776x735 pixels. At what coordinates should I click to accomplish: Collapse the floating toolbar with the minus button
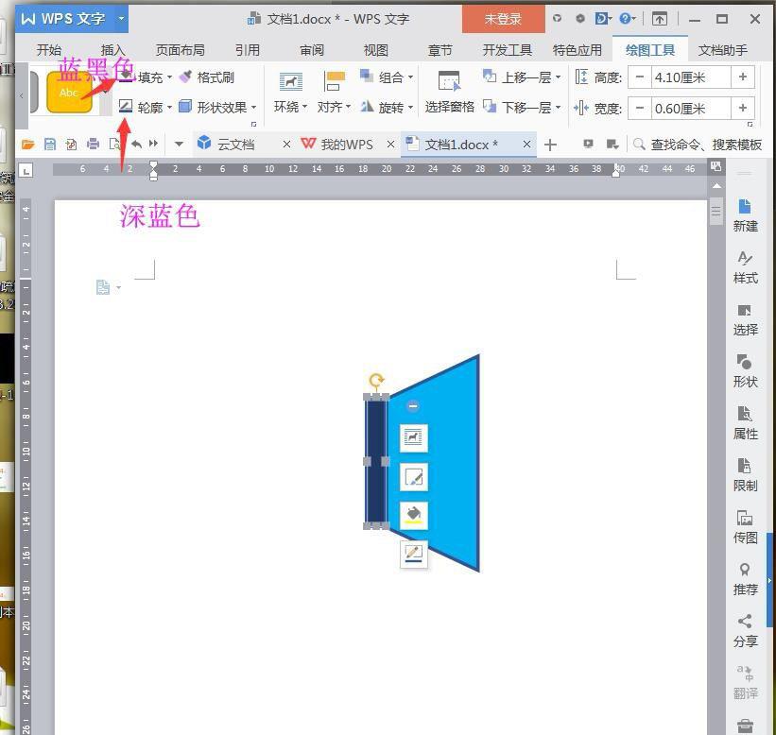click(413, 406)
